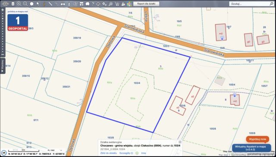Click the round ok button
The height and width of the screenshot is (157, 276).
(x=4, y=152)
